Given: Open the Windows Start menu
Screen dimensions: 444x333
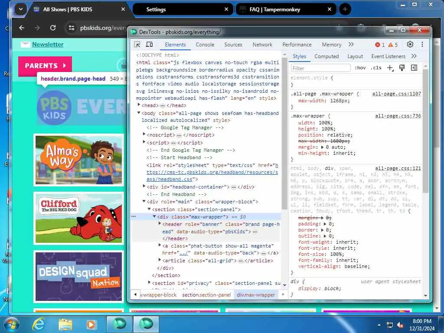Looking at the screenshot, I should click(11, 324).
